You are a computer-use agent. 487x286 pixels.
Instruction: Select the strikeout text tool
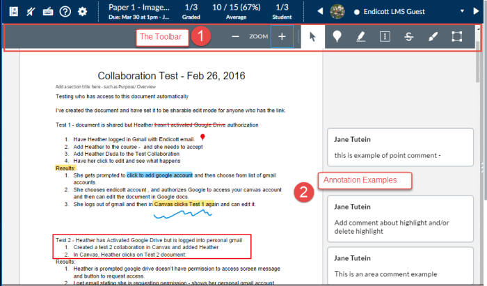point(409,37)
